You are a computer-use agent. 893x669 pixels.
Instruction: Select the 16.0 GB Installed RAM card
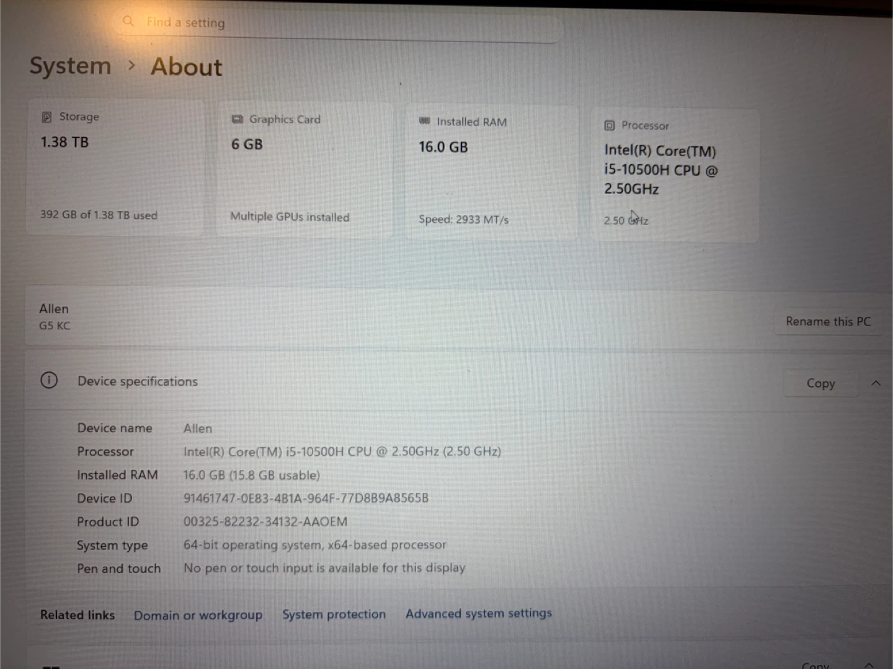pyautogui.click(x=492, y=172)
